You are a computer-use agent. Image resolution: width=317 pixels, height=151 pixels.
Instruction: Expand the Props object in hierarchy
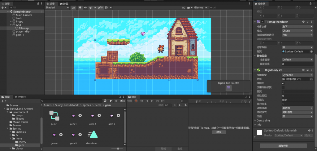[x=11, y=21]
